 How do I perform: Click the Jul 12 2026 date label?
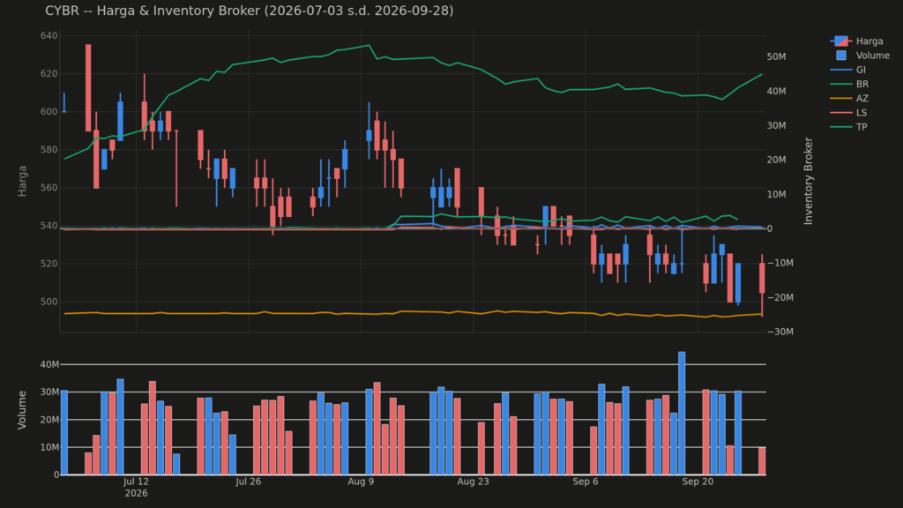tap(136, 487)
